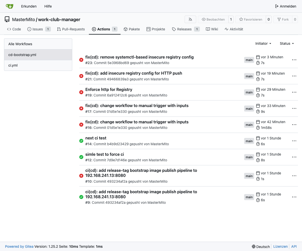
Task: Open the three-dot menu for run #21
Action: coord(294,76)
